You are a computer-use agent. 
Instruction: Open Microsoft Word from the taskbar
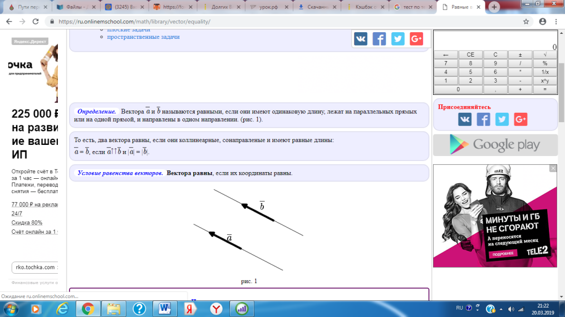tap(165, 308)
